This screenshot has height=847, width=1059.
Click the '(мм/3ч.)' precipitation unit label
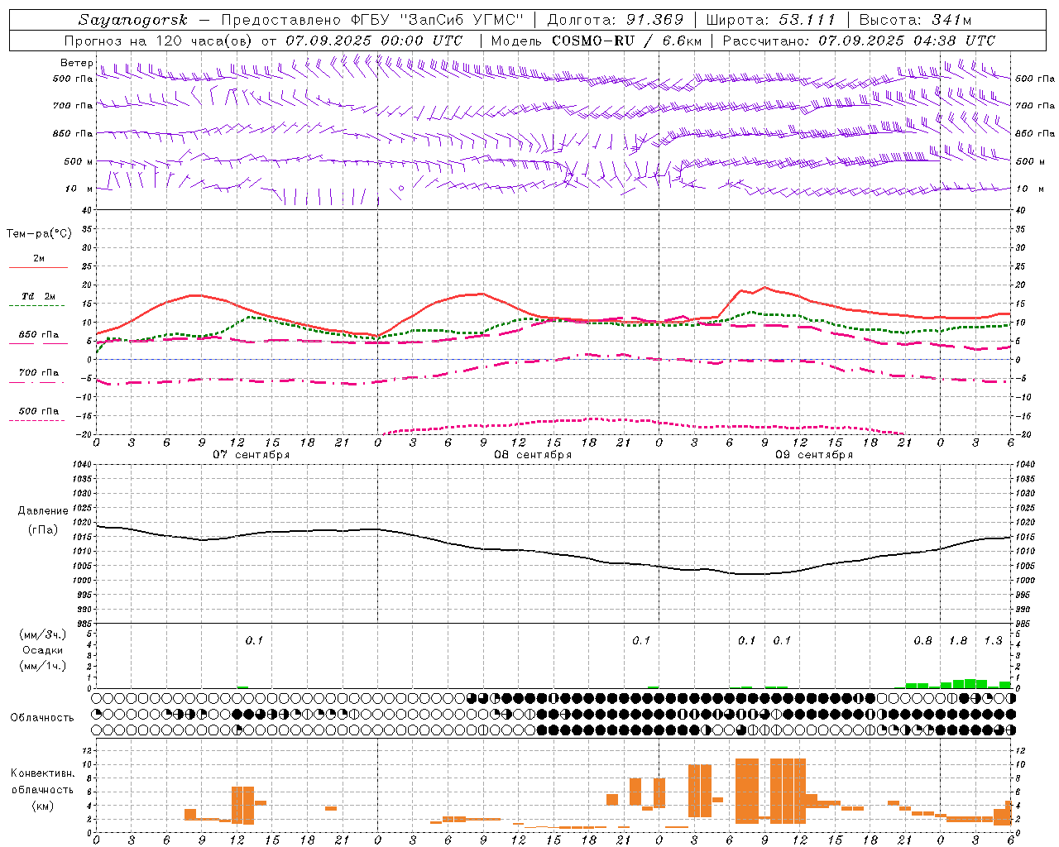[x=43, y=634]
